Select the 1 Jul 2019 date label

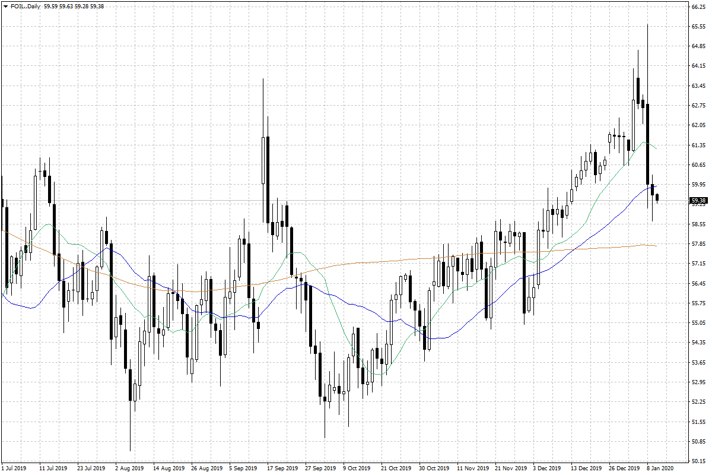tap(14, 468)
